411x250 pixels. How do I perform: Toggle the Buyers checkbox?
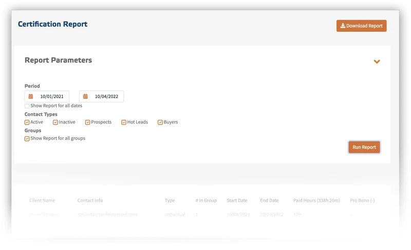[x=160, y=122]
